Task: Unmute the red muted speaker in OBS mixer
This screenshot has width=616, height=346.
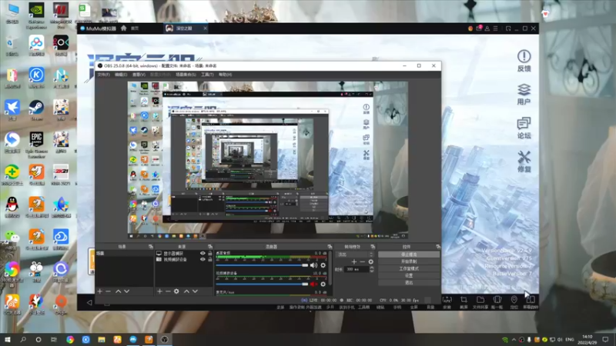Action: click(313, 284)
